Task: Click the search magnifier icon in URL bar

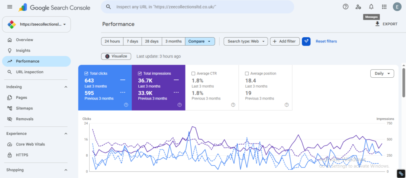Action: [x=109, y=7]
